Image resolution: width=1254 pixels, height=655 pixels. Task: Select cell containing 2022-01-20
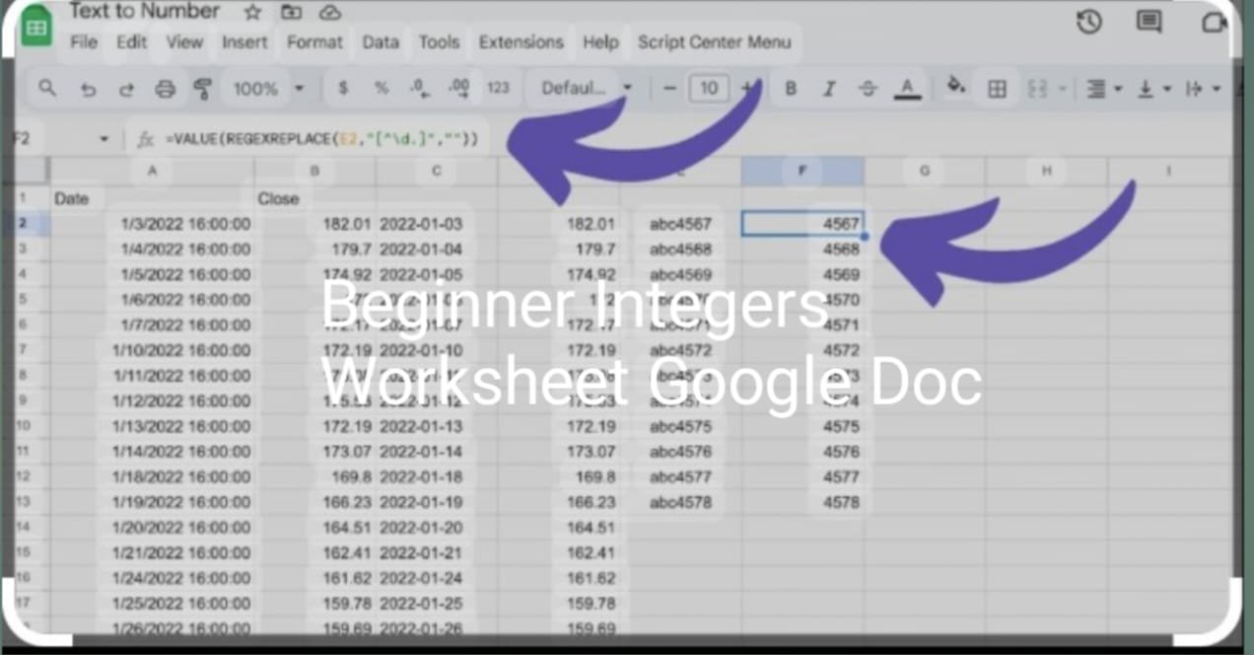click(x=437, y=528)
